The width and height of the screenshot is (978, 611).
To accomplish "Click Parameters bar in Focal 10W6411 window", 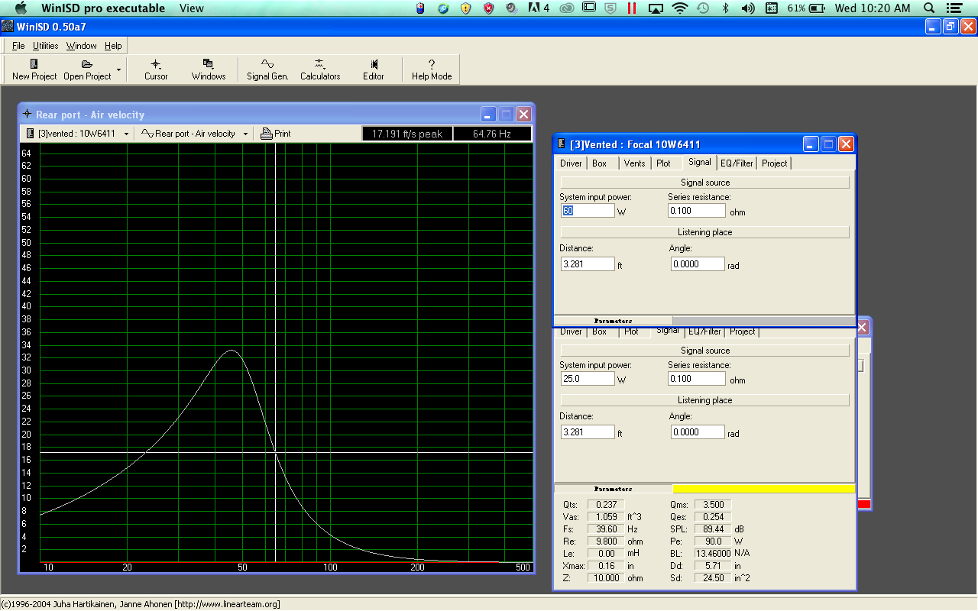I will coord(613,321).
